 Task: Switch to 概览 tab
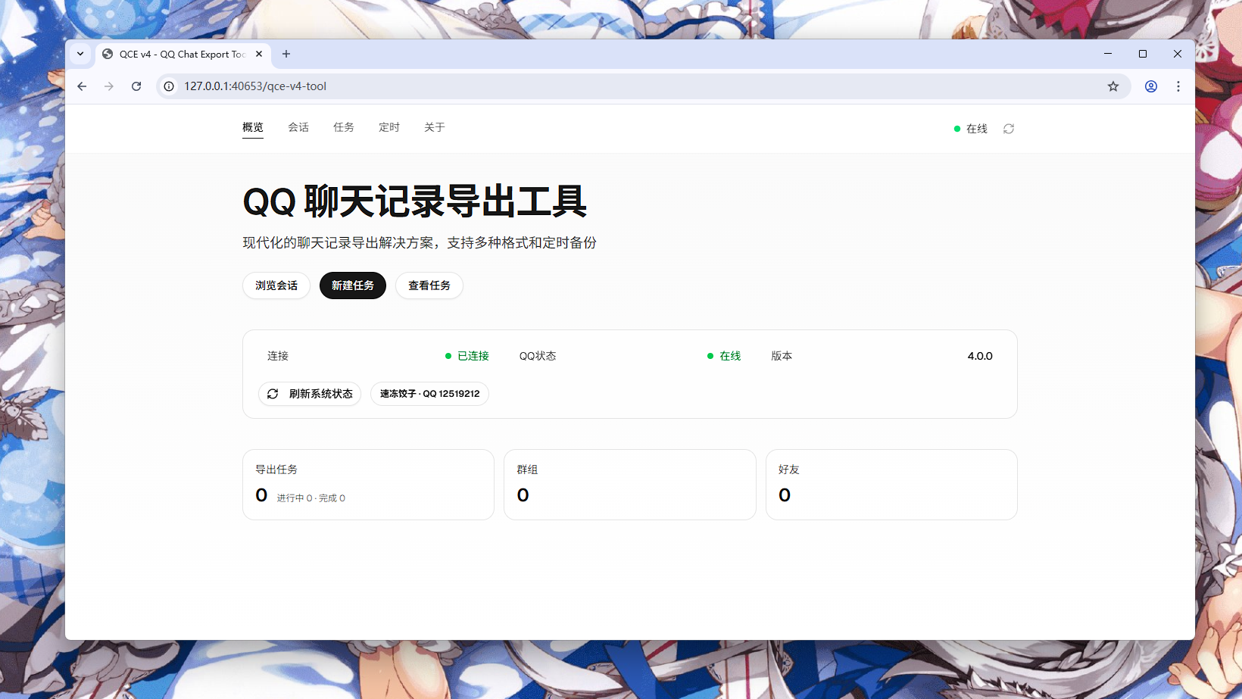253,127
